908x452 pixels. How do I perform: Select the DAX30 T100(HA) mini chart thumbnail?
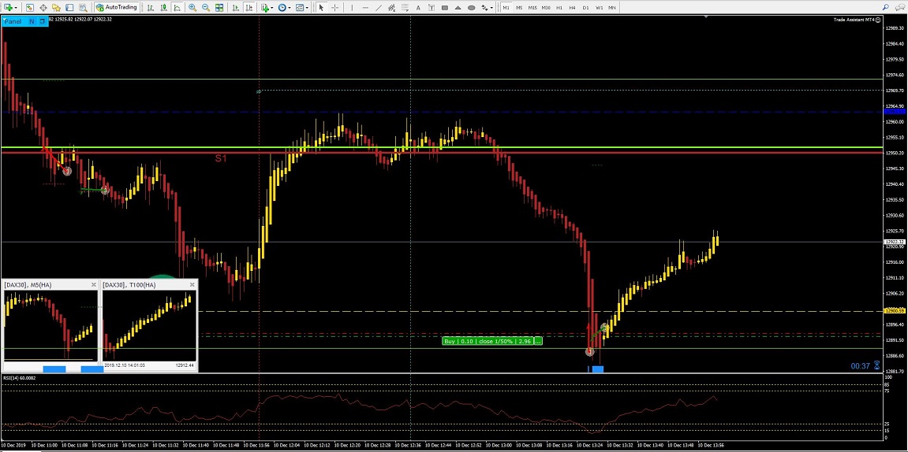tap(149, 327)
